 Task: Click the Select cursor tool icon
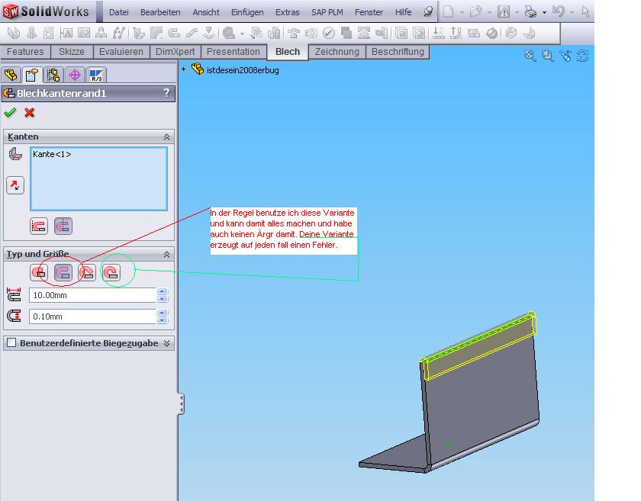(585, 11)
